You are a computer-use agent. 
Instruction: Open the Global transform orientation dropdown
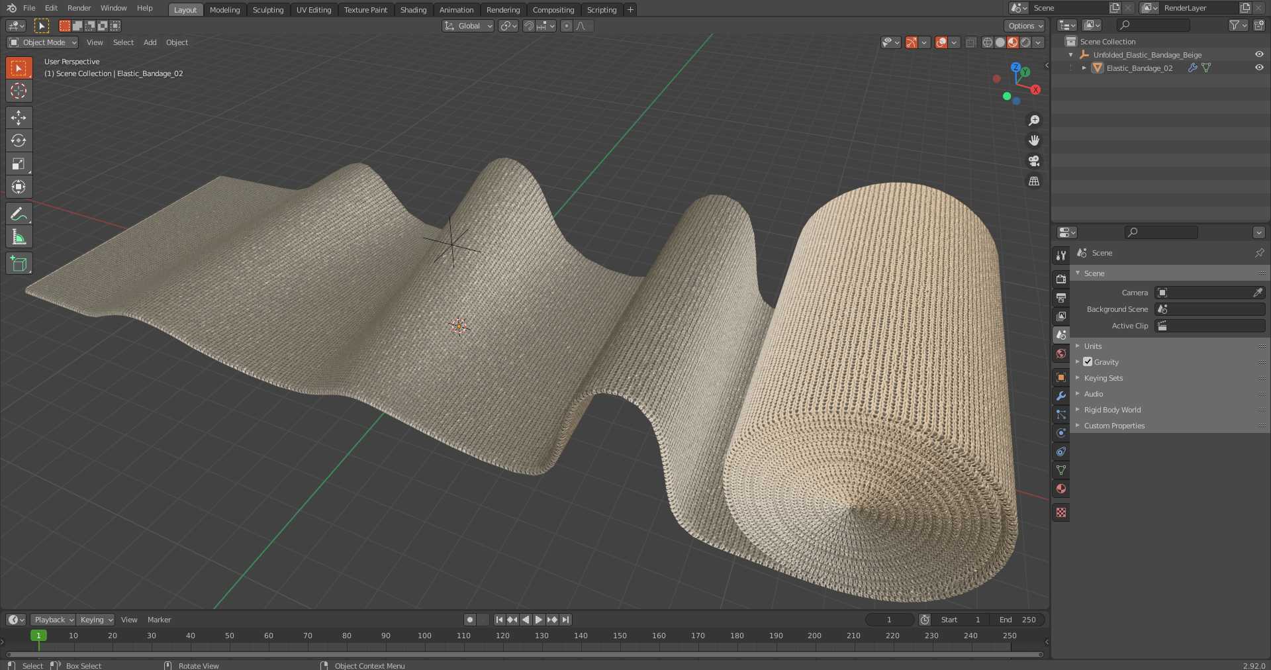point(469,26)
